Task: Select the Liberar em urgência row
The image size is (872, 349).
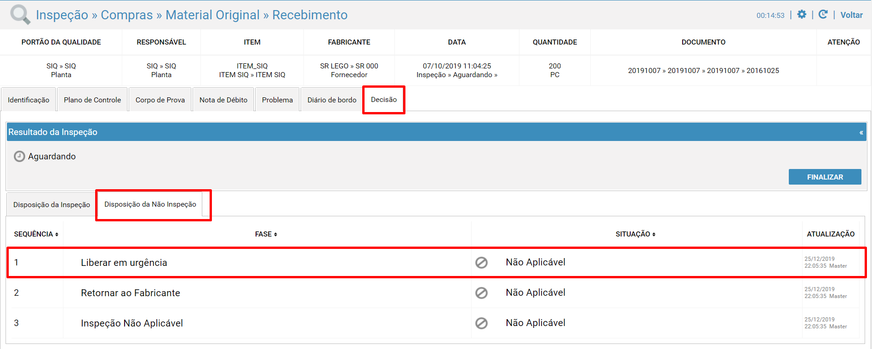Action: click(x=436, y=263)
